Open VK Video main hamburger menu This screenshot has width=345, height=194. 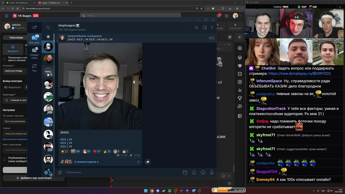(x=6, y=16)
